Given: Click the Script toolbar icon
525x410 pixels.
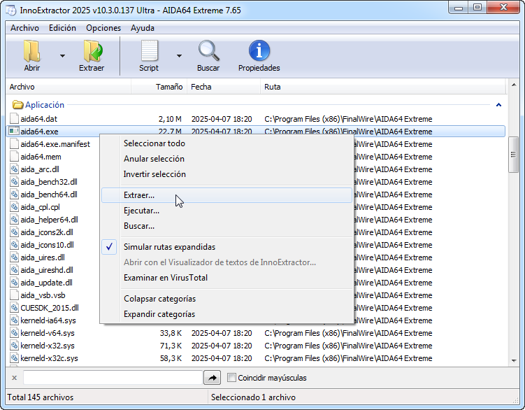Looking at the screenshot, I should pyautogui.click(x=149, y=51).
